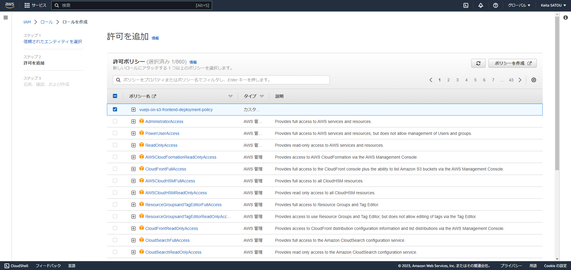The image size is (571, 270).
Task: Expand the PowerUserAccess row details
Action: click(x=133, y=133)
